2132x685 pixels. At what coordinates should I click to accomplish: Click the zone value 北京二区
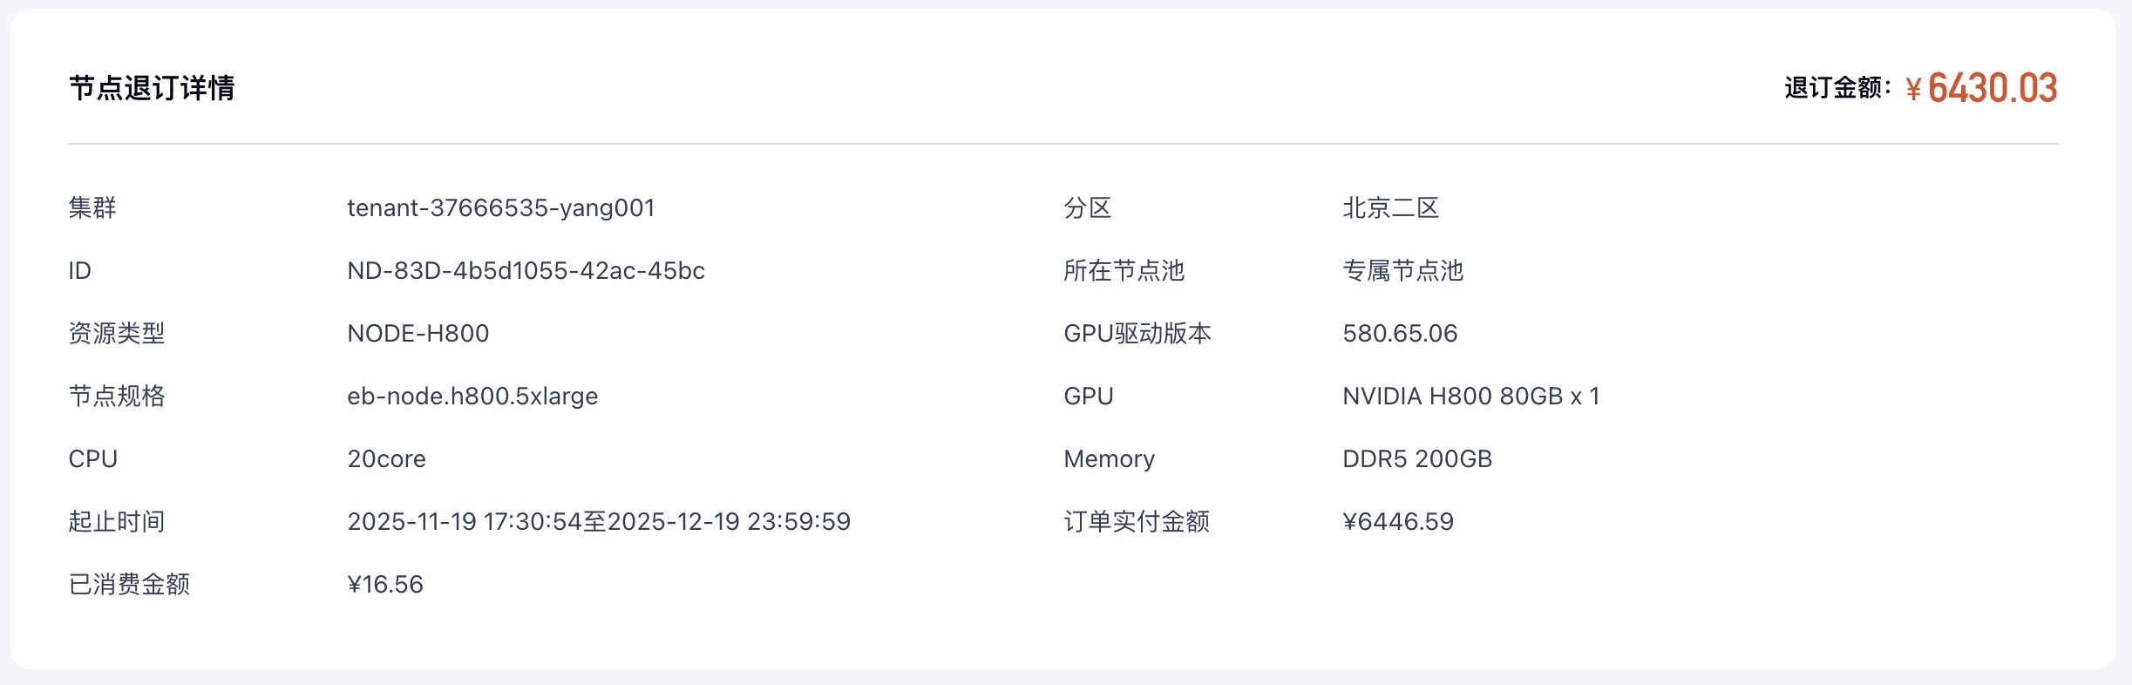tap(1390, 207)
